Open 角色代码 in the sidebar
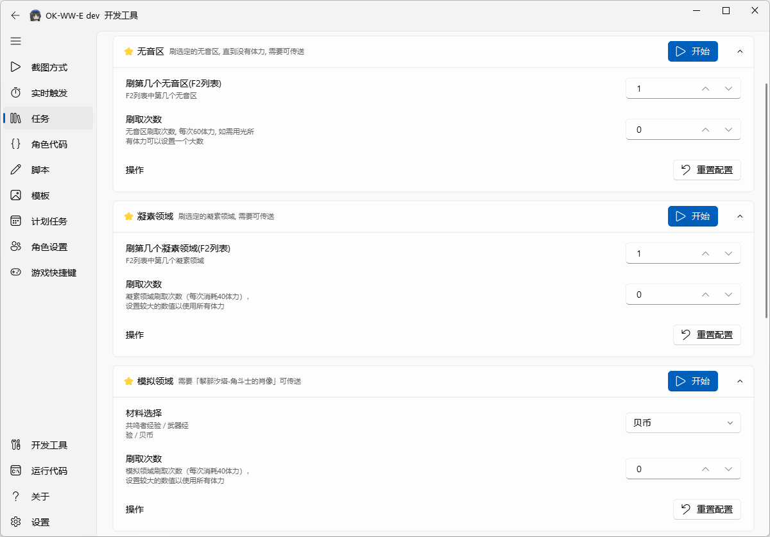 coord(49,144)
